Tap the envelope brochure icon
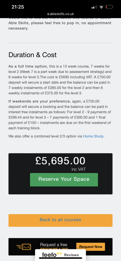Image resolution: width=121 pixels, height=261 pixels. coord(24,247)
